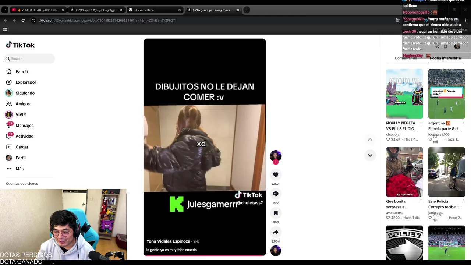
Task: Go forward in browser history
Action: coord(14,20)
